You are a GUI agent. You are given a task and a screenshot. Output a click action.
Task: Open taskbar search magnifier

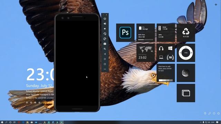coord(6,122)
